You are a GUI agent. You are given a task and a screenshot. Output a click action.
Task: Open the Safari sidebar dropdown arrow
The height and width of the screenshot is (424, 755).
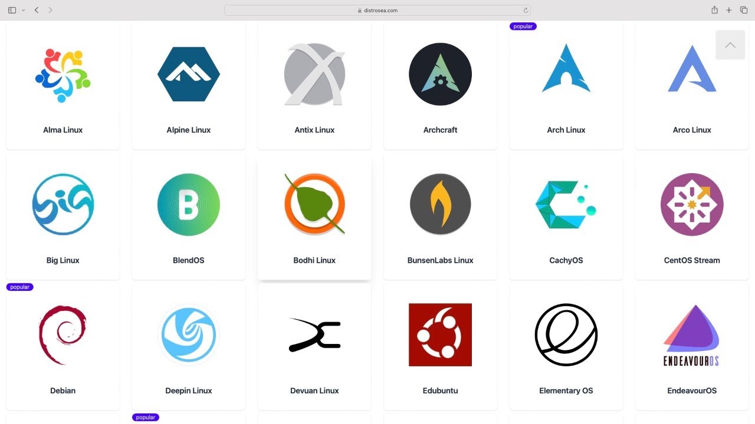click(x=23, y=10)
